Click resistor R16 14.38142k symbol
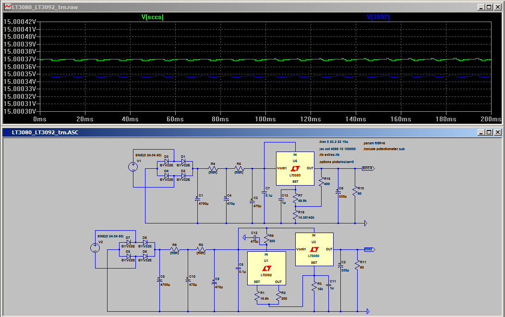Image resolution: width=505 pixels, height=317 pixels. pos(295,215)
